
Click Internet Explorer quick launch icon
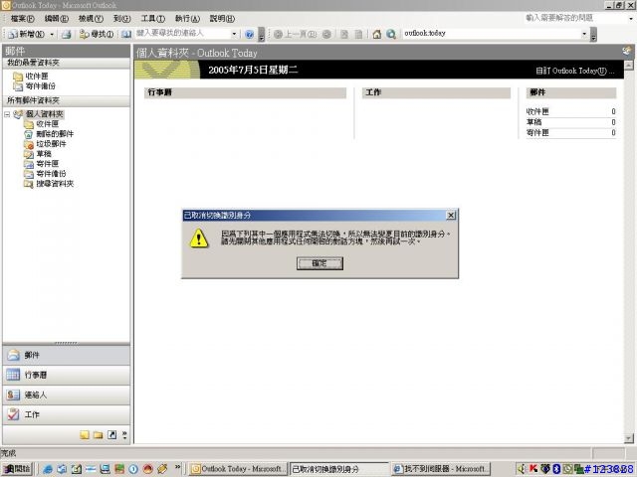click(x=48, y=469)
